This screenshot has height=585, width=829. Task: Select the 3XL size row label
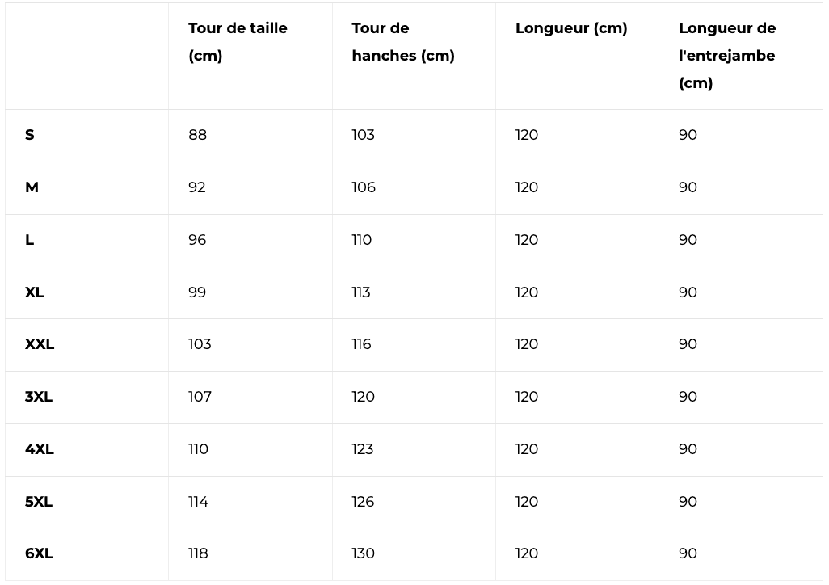point(39,397)
